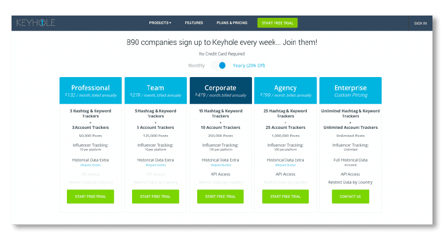The width and height of the screenshot is (444, 241).
Task: Open the Features page
Action: coord(194,23)
